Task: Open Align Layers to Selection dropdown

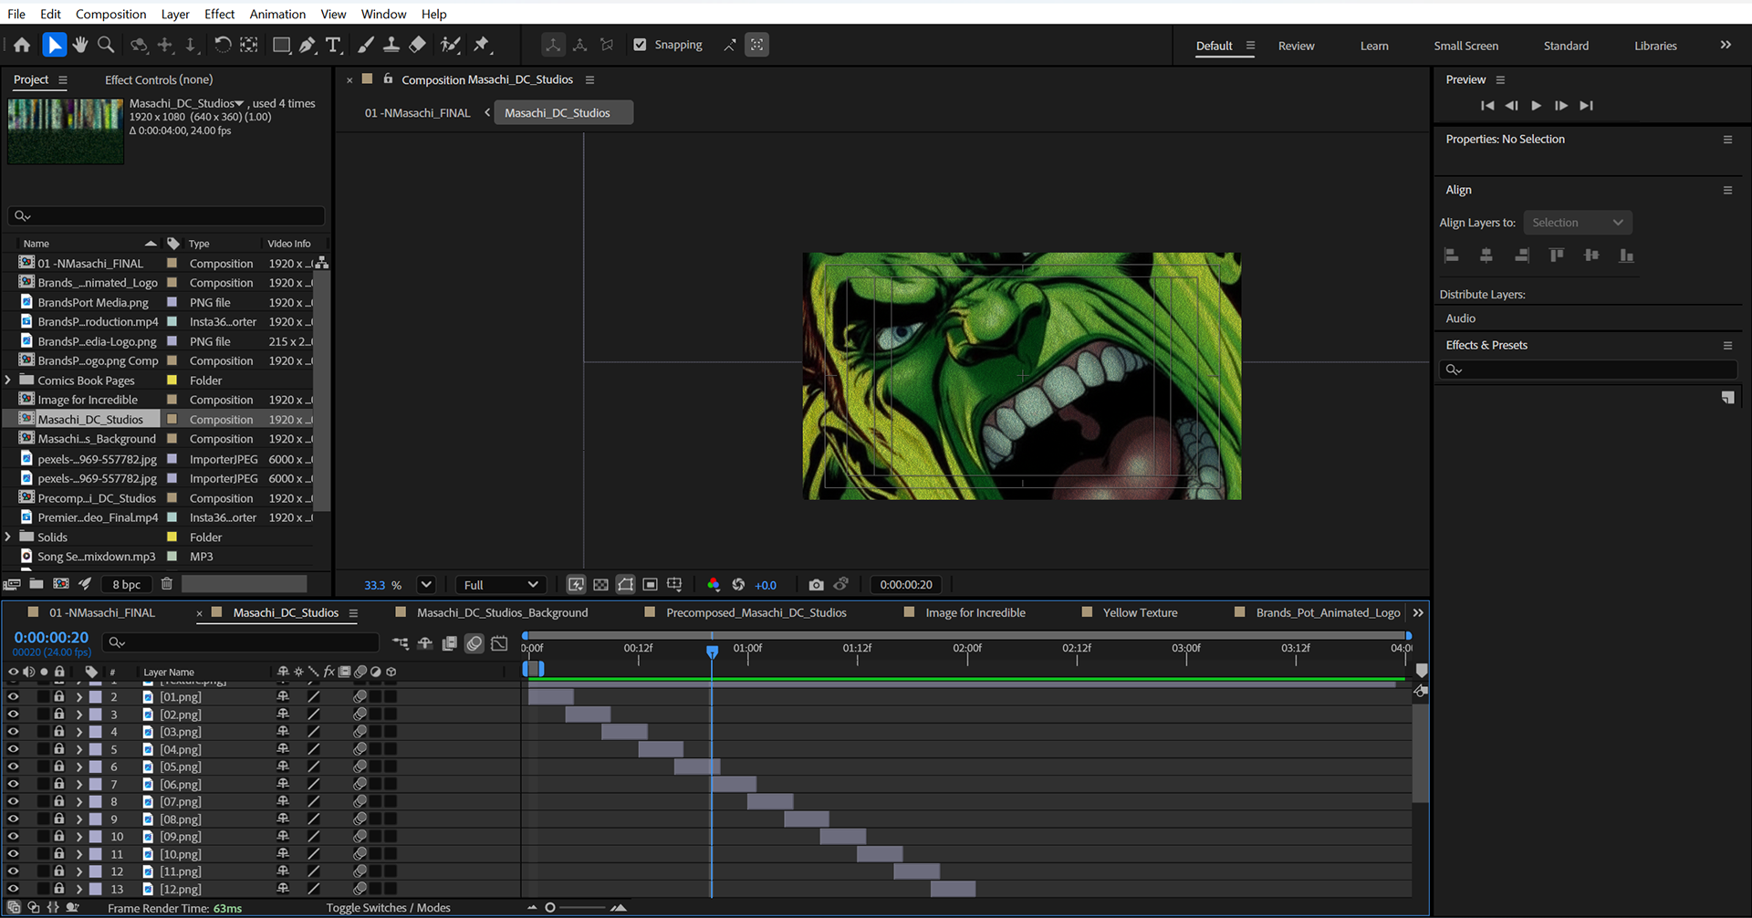Action: point(1578,223)
